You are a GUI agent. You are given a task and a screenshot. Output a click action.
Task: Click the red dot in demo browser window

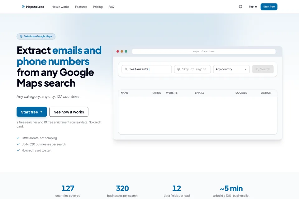pyautogui.click(x=118, y=51)
